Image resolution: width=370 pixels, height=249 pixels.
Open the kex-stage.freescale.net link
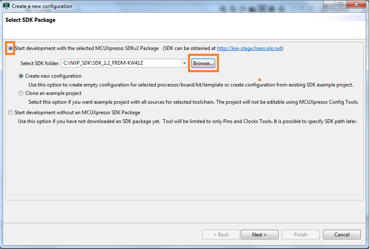249,48
